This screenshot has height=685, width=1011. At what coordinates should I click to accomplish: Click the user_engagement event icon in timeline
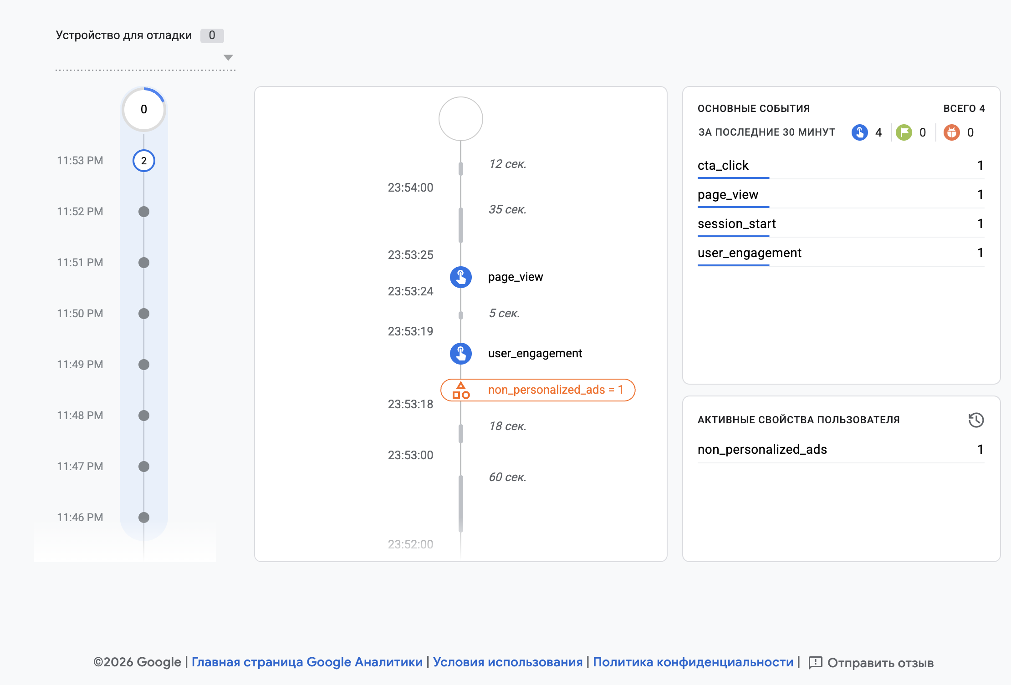point(461,354)
